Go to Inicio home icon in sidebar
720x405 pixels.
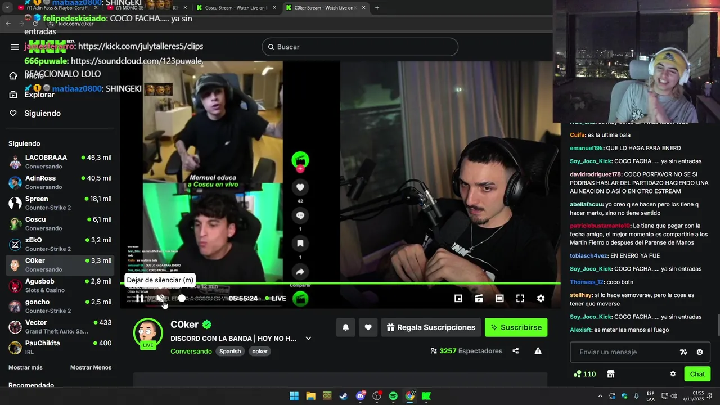click(x=13, y=76)
